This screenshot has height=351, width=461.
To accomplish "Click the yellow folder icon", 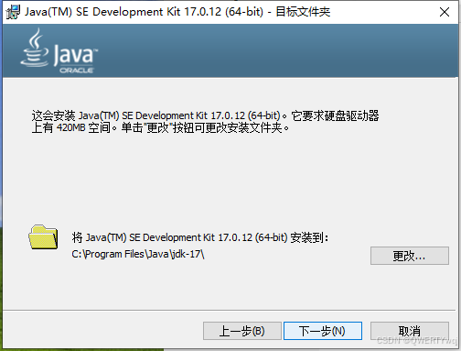I will pyautogui.click(x=43, y=237).
